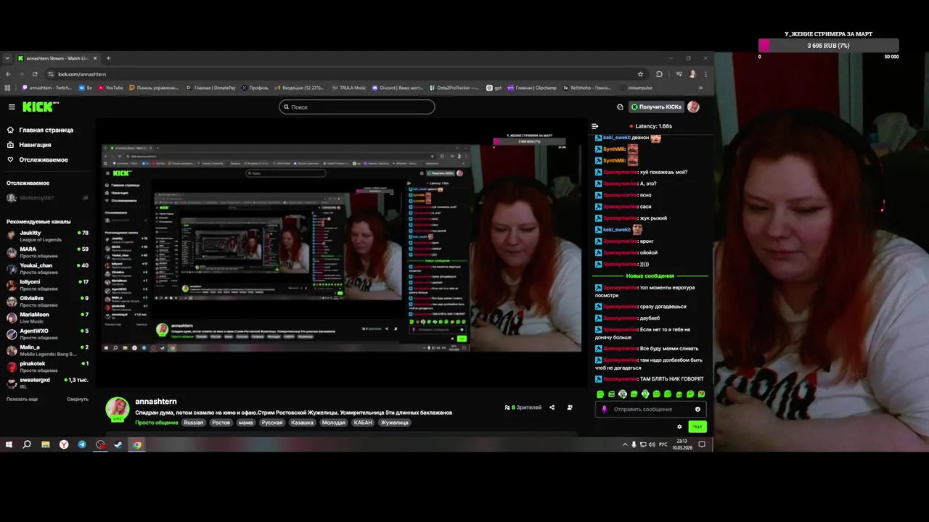Open Telegram from the taskbar
929x522 pixels.
point(82,444)
